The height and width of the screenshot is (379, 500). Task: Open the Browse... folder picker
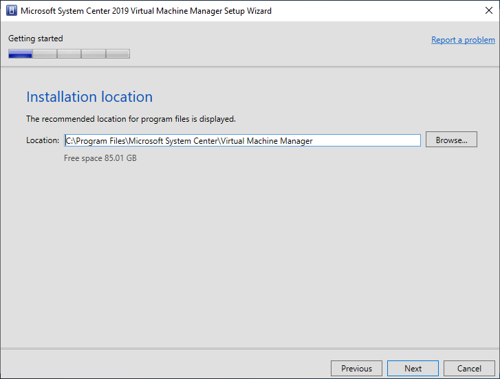point(451,140)
